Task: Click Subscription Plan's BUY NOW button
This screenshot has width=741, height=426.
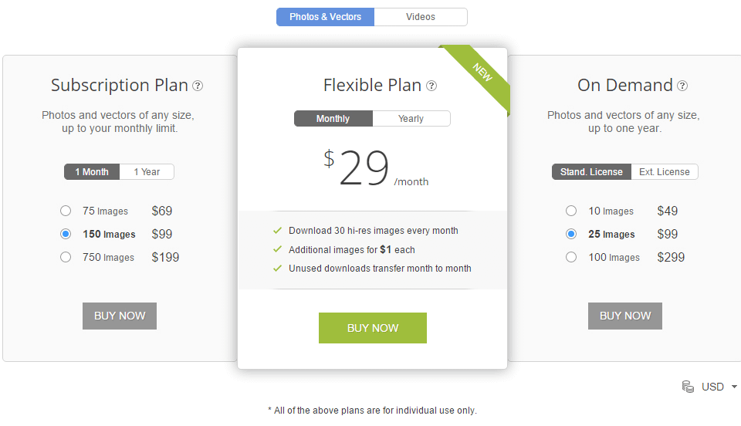Action: click(x=120, y=316)
